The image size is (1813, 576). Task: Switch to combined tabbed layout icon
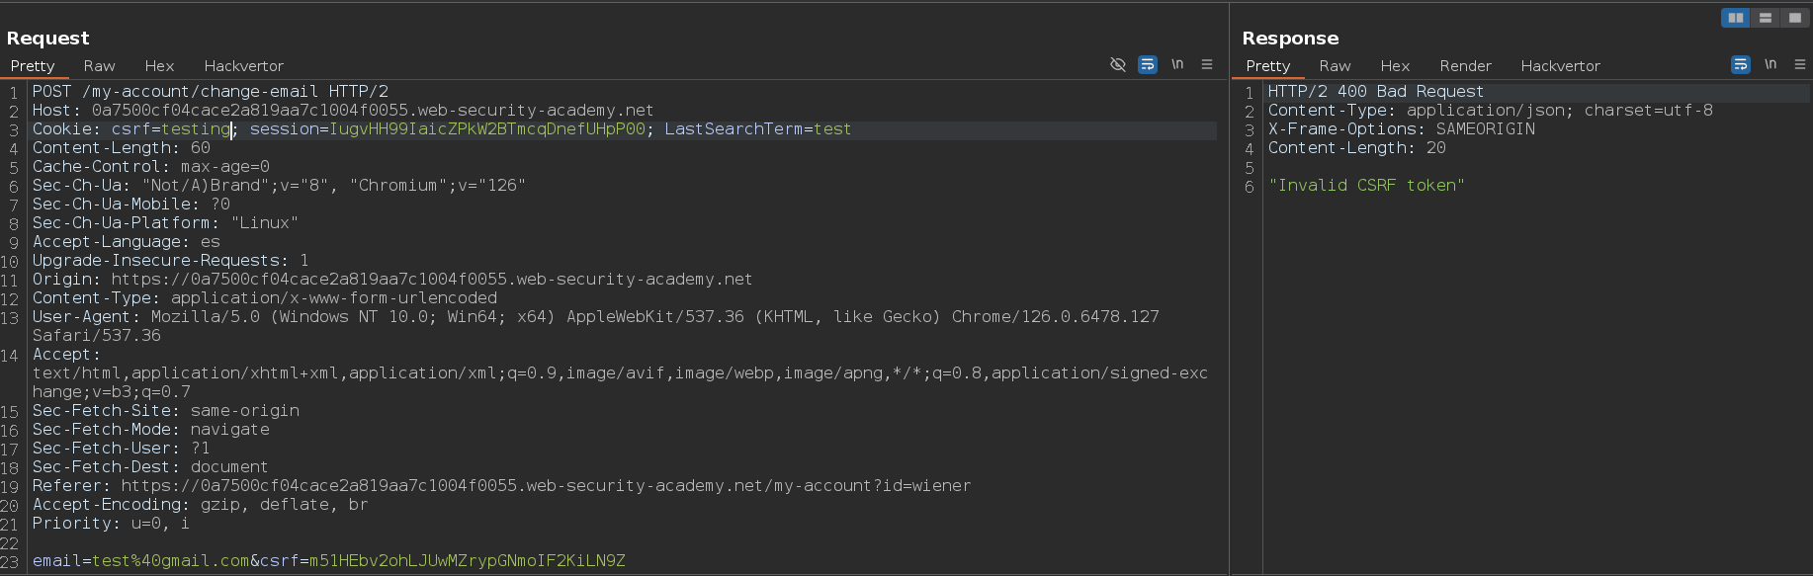pyautogui.click(x=1794, y=18)
